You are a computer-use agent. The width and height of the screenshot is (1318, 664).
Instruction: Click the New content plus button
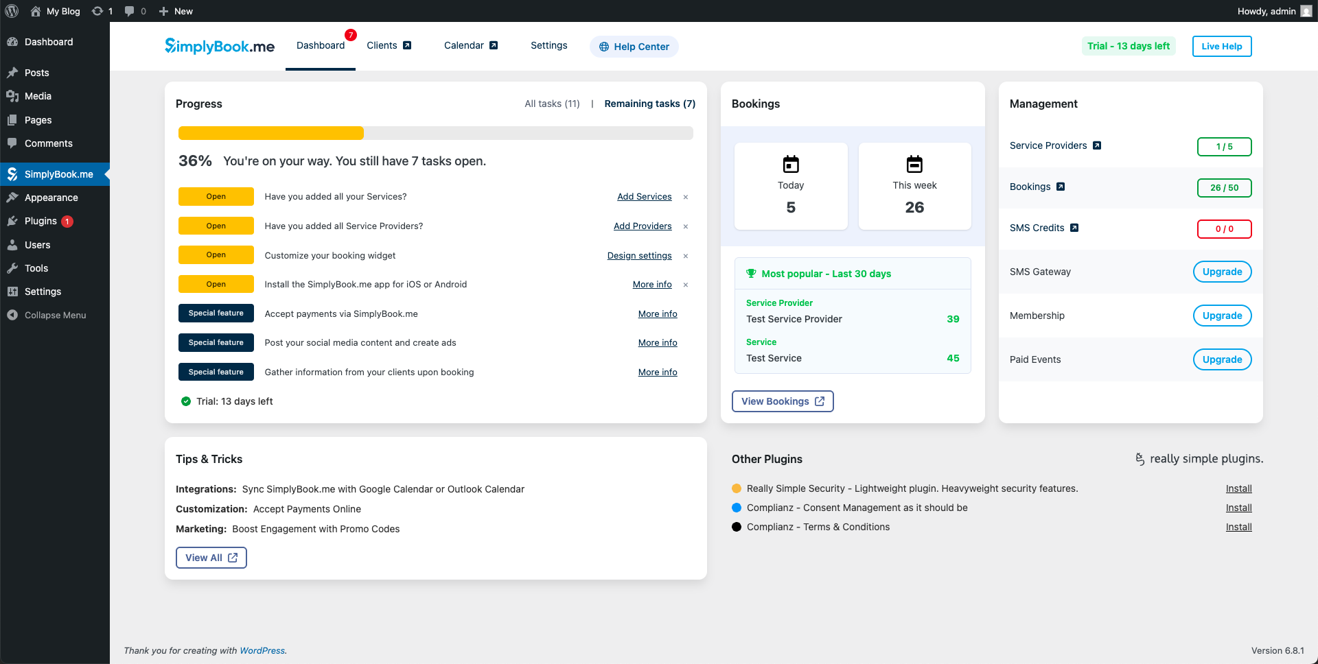176,11
